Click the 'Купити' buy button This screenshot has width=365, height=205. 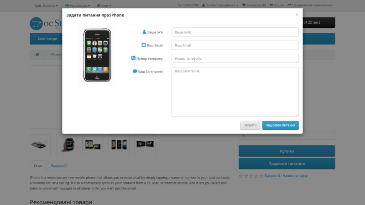(287, 151)
